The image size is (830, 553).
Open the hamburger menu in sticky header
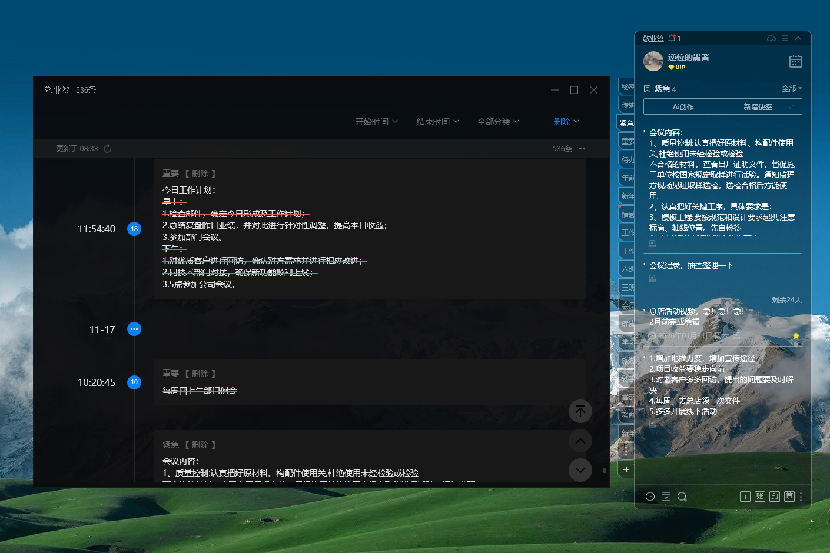tap(785, 38)
